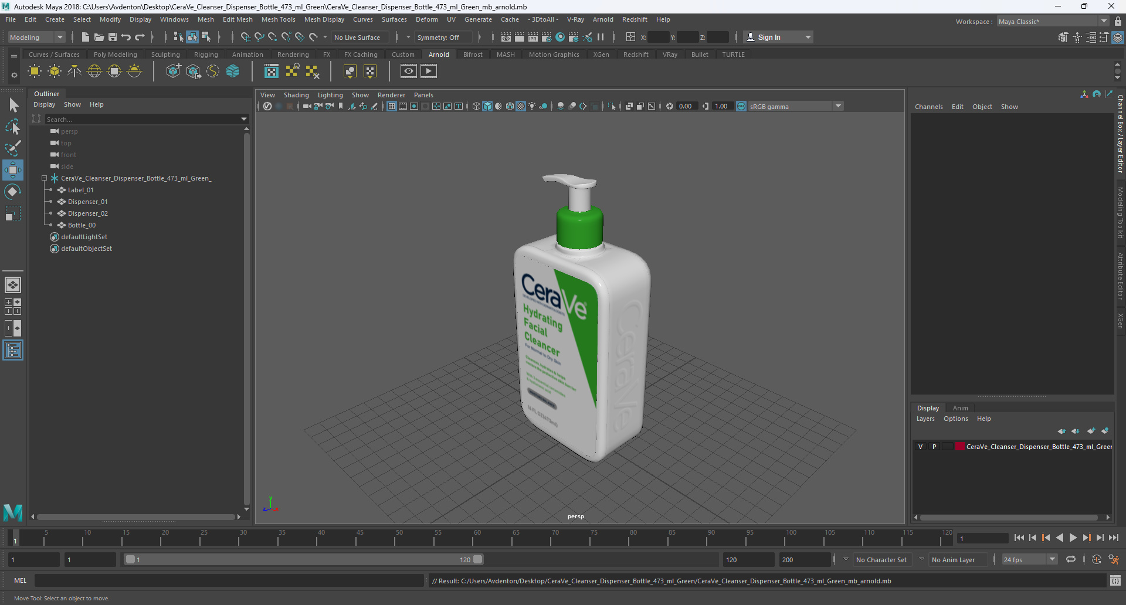Open 24 fps frame rate dropdown
Screen dimensions: 1126x605
coord(1029,560)
